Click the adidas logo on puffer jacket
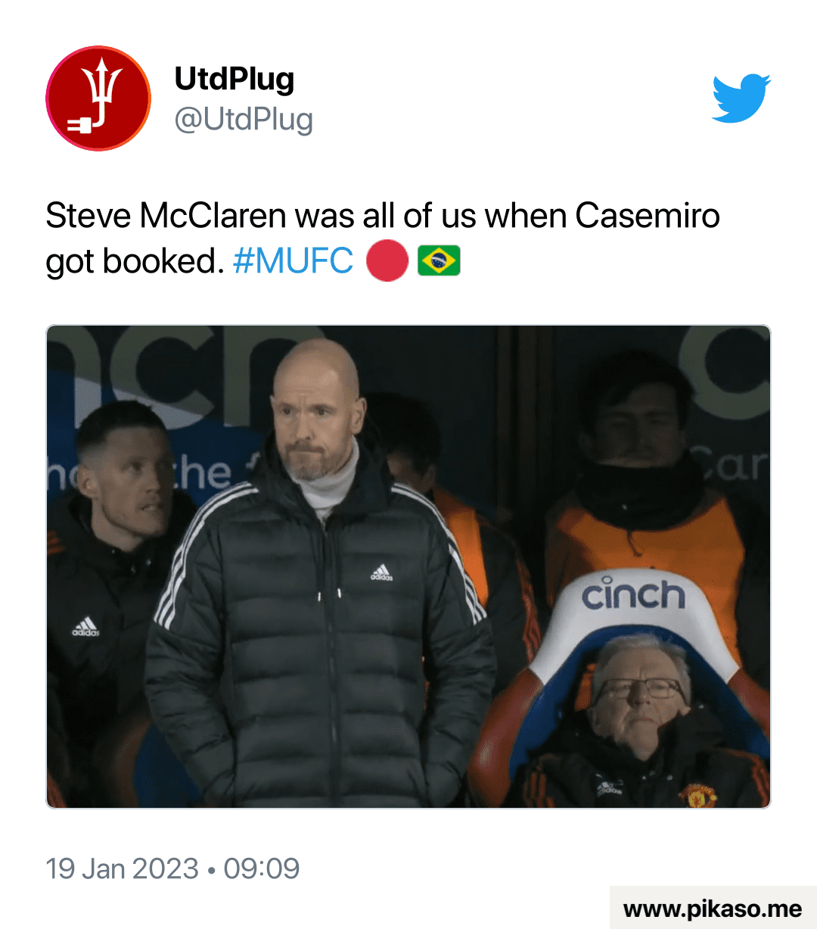 [381, 572]
